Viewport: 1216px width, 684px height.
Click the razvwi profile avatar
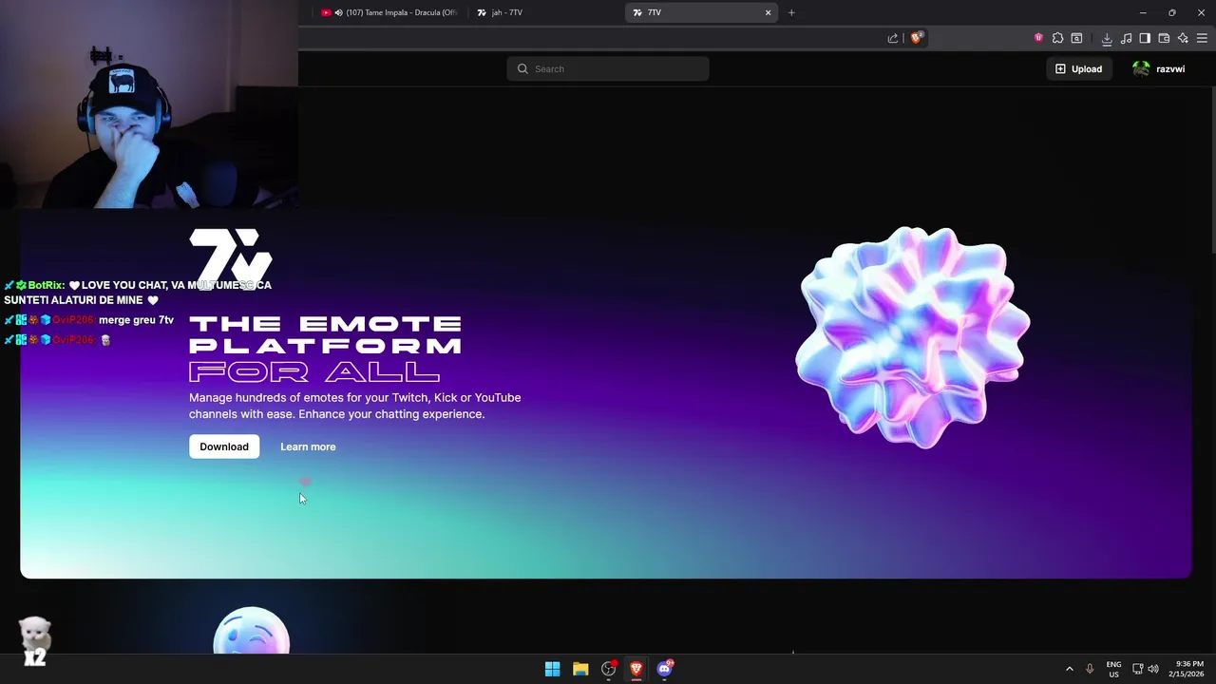click(x=1141, y=68)
